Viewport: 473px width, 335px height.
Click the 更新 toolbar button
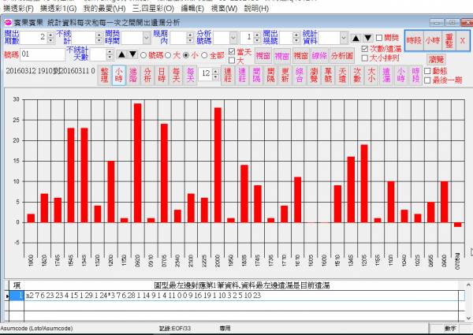pos(285,73)
